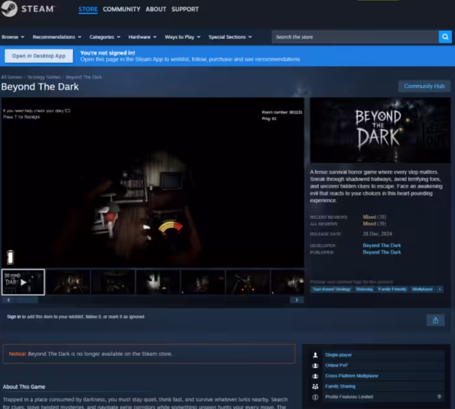Expand the Browse dropdown
Viewport: 455px width, 409px height.
[x=13, y=37]
